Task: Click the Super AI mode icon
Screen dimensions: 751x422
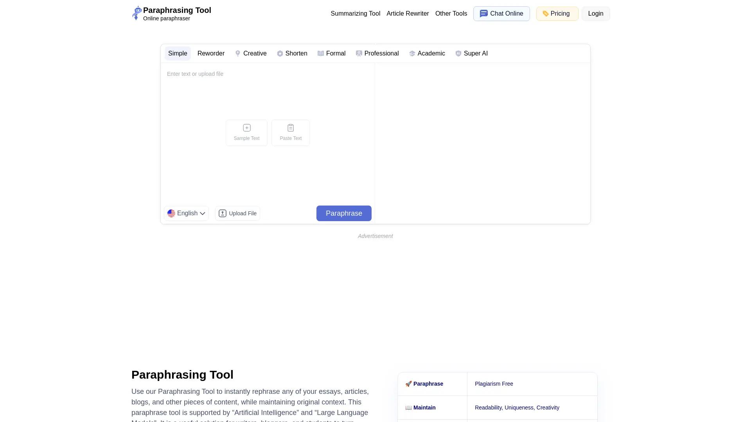Action: 458,54
